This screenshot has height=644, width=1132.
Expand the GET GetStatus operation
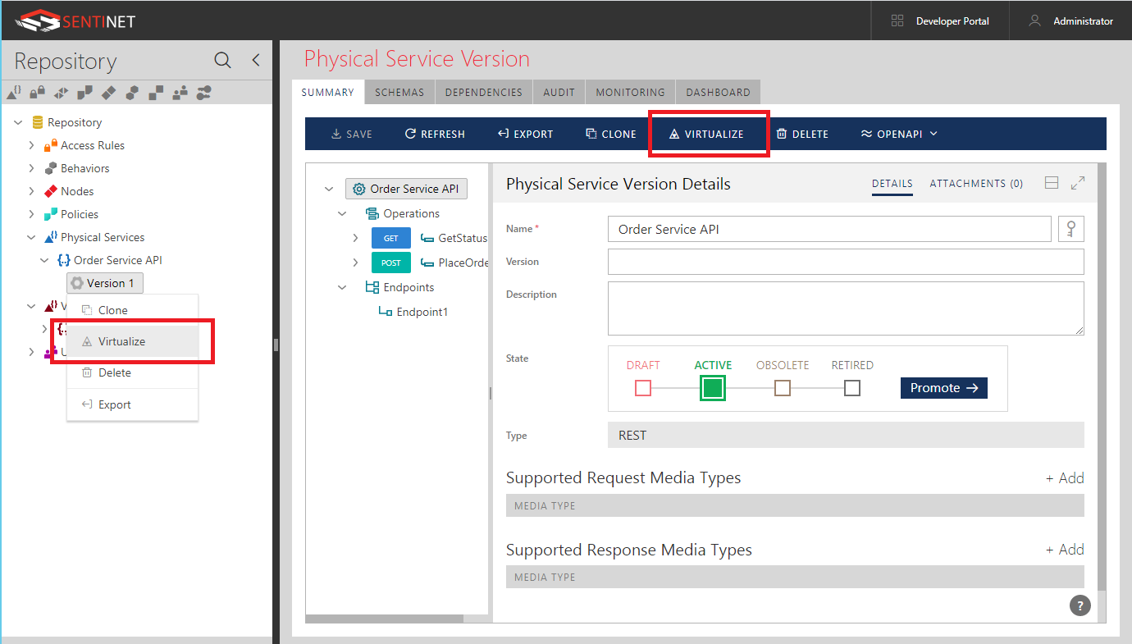[355, 238]
